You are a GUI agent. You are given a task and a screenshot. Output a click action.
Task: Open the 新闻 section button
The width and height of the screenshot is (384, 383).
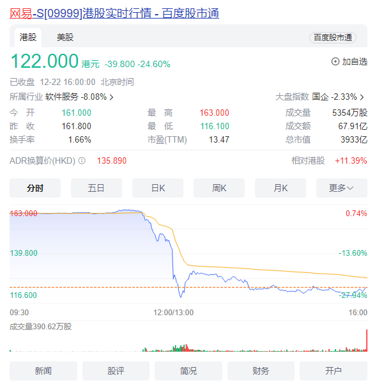point(43,371)
